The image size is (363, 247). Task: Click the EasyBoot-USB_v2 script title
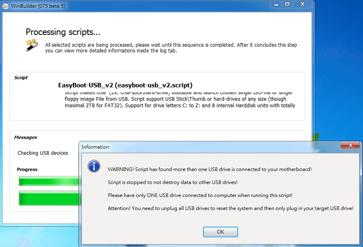[125, 85]
